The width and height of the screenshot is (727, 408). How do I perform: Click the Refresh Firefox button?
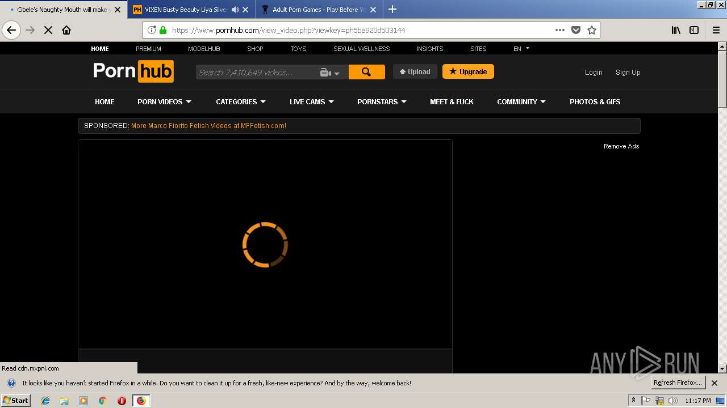click(678, 382)
